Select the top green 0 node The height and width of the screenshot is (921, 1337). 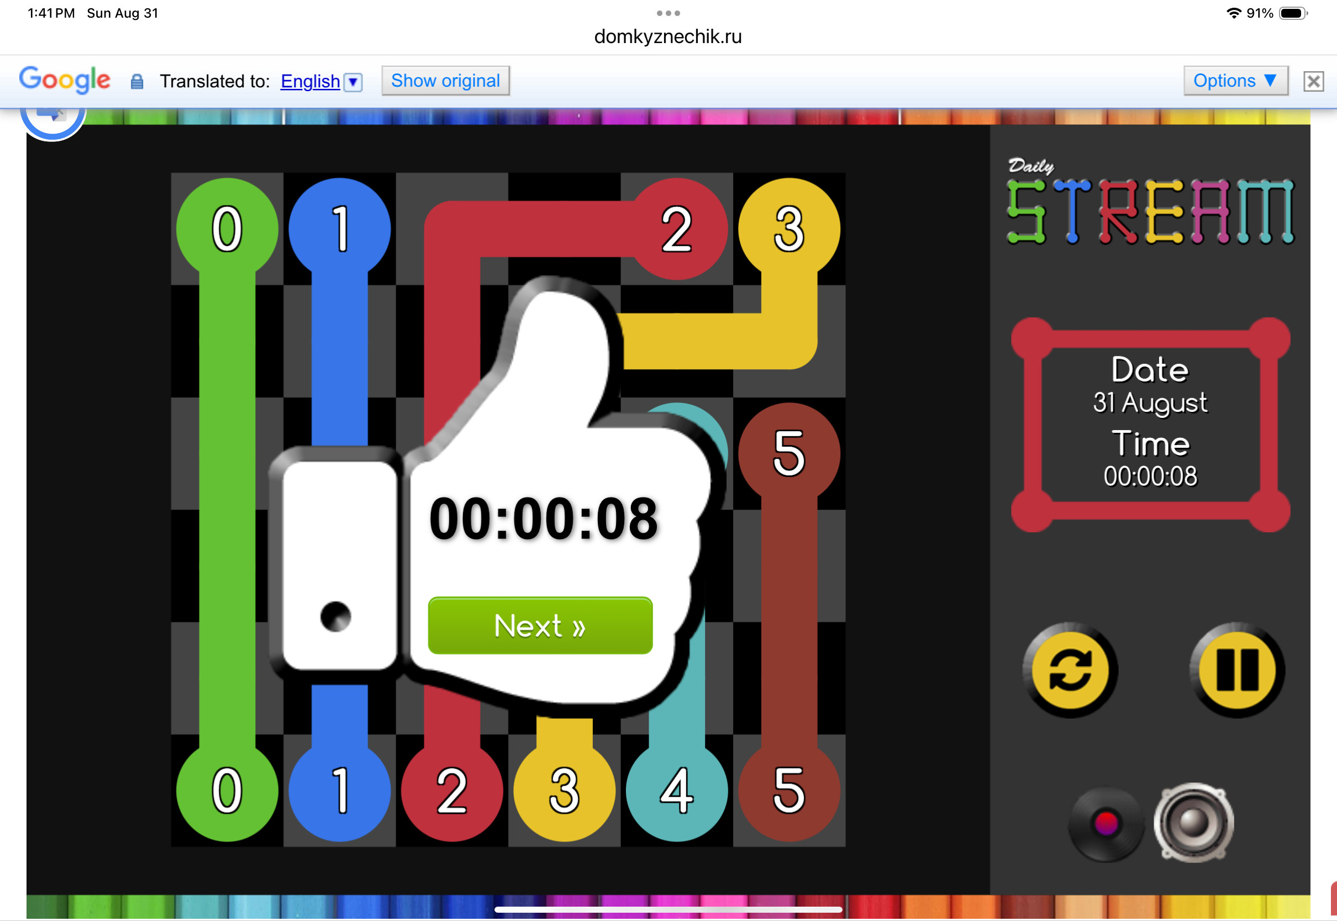point(227,229)
